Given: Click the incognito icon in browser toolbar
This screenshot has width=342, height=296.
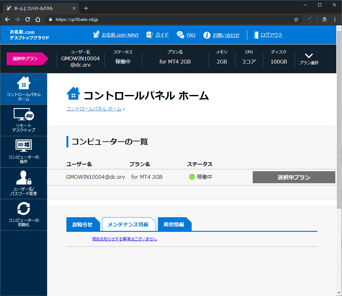Looking at the screenshot, I should (x=325, y=19).
